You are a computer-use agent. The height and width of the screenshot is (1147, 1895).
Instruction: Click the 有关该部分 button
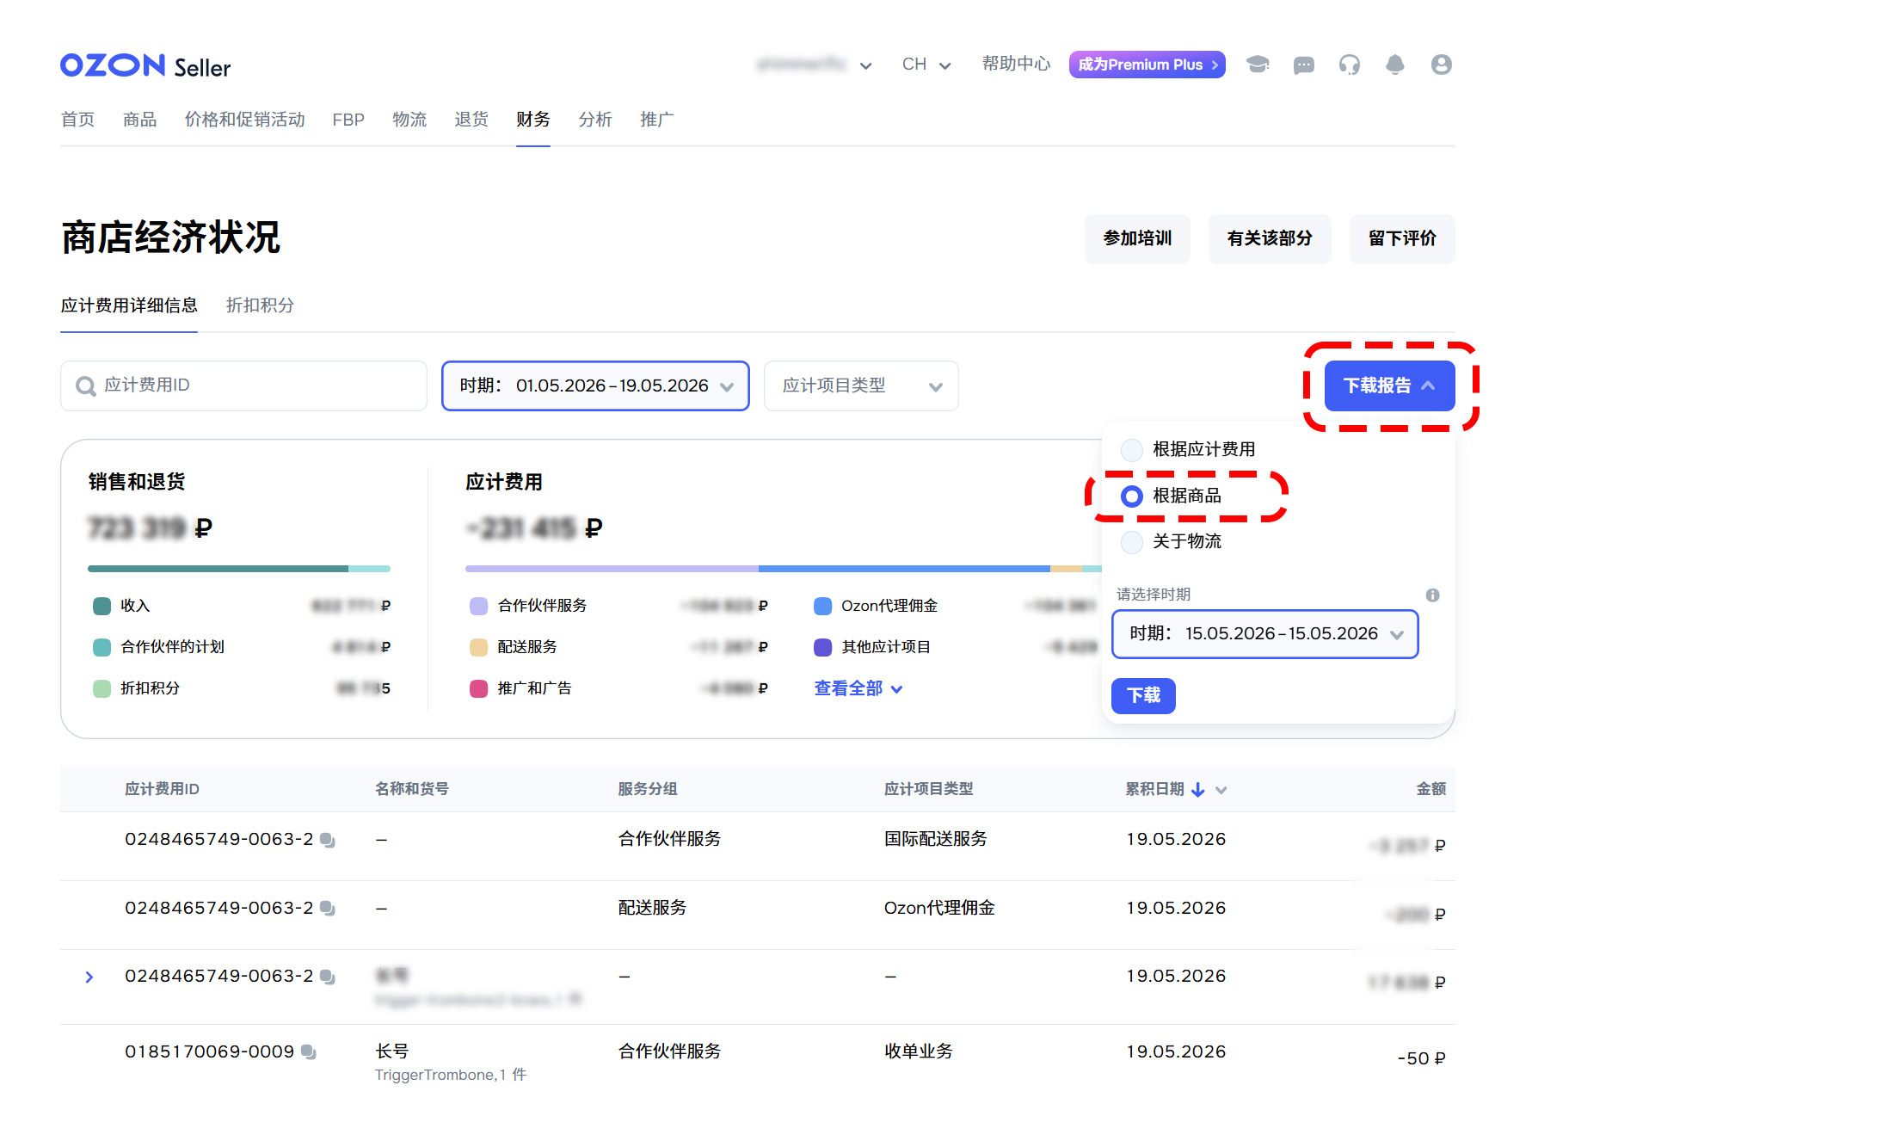[x=1270, y=238]
